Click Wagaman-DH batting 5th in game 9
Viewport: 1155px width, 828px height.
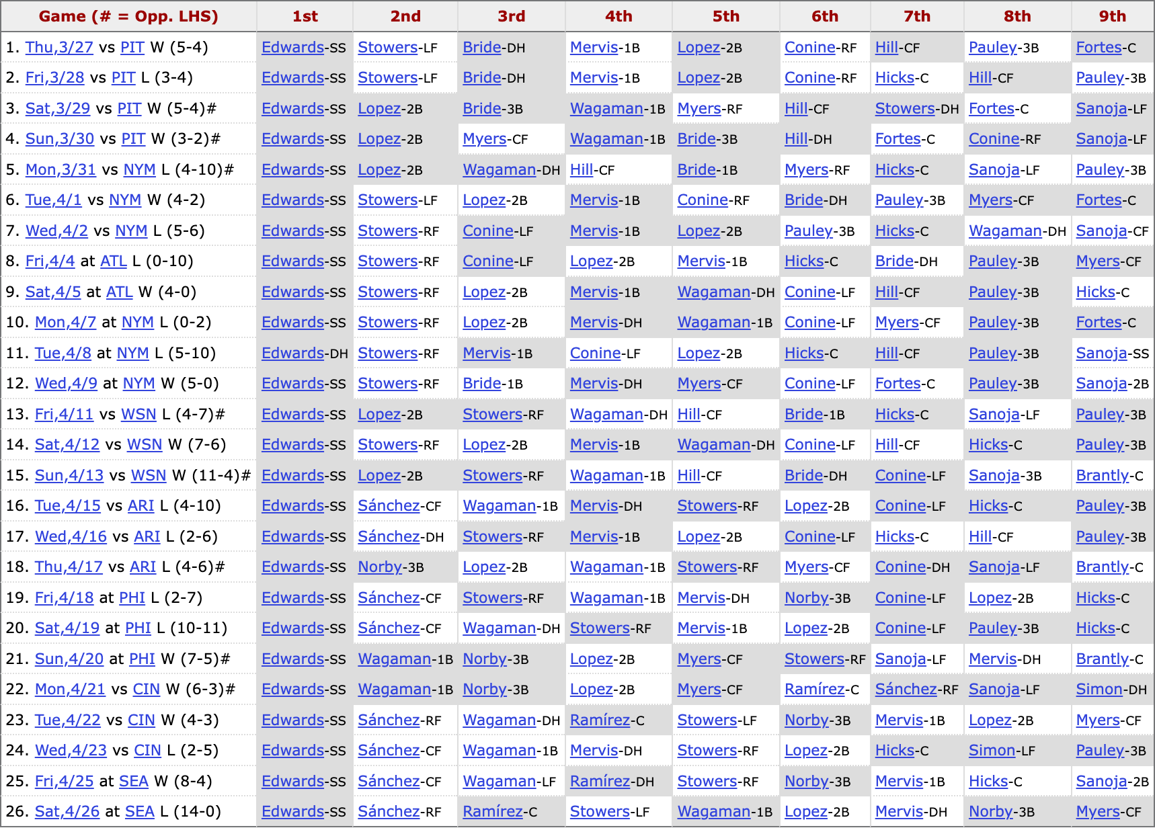pyautogui.click(x=726, y=292)
